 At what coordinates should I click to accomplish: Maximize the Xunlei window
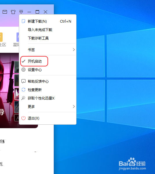[x=37, y=12]
